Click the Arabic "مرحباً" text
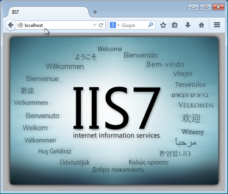228x194 pixels. 186,142
